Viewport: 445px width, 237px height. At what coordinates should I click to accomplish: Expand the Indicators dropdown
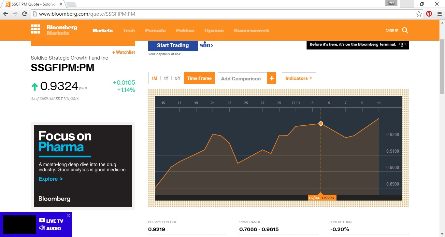point(299,78)
